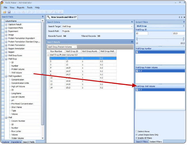The image size is (187, 145).
Task: Sort by the Well Drop.ID column header
Action: (x=73, y=51)
